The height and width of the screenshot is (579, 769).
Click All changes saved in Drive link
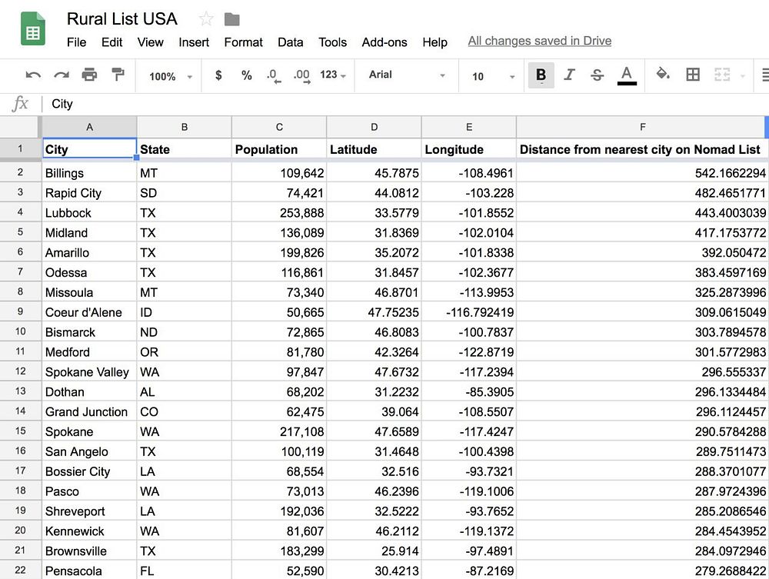[x=540, y=41]
